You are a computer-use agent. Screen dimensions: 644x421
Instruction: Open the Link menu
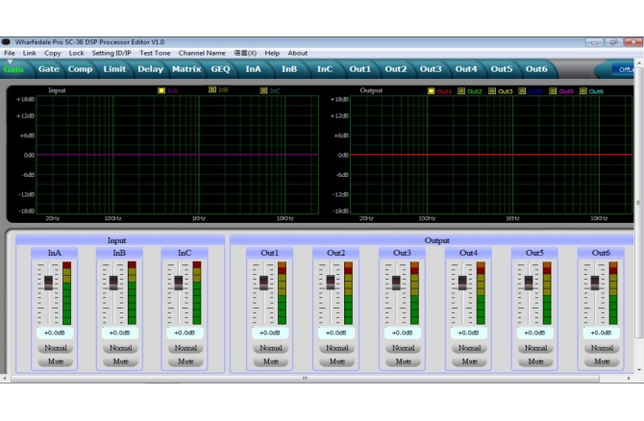[29, 53]
